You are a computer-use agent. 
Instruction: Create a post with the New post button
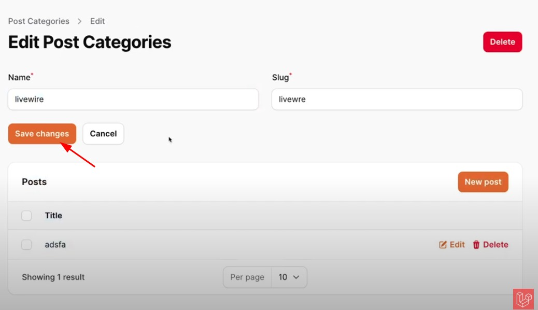[483, 182]
